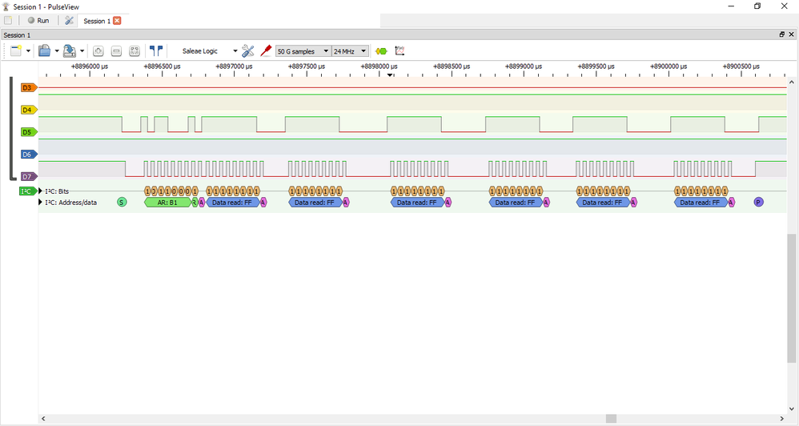Click the ACK marker after AR: B1

pyautogui.click(x=201, y=203)
